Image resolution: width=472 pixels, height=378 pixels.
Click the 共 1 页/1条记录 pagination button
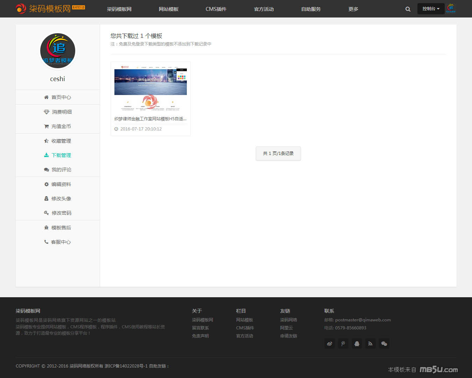(x=278, y=154)
